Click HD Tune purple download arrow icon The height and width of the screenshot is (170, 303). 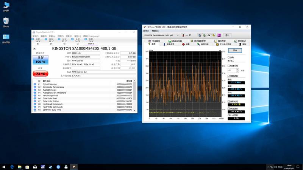(219, 35)
